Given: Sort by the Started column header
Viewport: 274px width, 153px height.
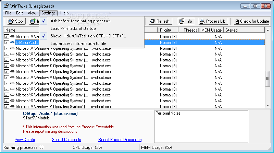Looking at the screenshot, I should [x=244, y=30].
